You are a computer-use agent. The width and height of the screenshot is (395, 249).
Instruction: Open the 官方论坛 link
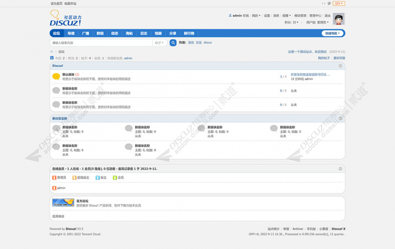(82, 201)
